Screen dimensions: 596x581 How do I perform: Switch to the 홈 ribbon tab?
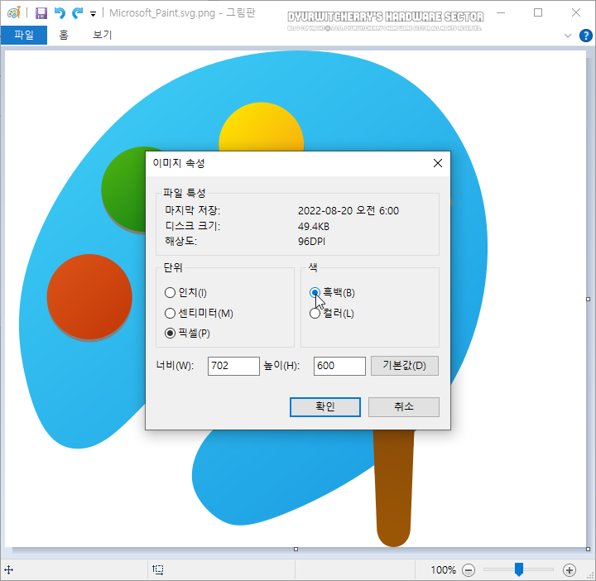click(64, 35)
